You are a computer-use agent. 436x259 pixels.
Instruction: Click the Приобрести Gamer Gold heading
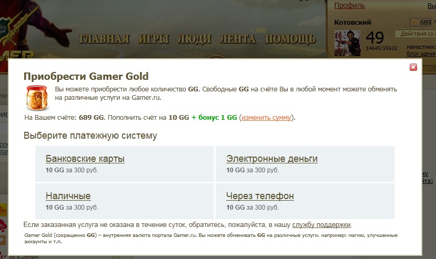86,76
